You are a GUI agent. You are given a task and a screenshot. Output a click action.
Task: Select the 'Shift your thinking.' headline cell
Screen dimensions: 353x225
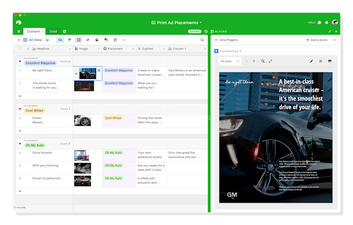click(45, 168)
